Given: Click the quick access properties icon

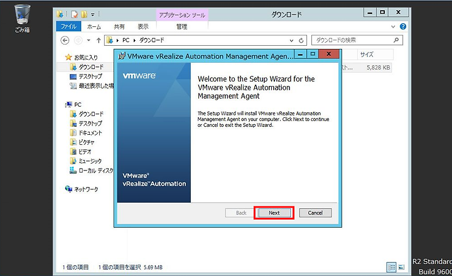Looking at the screenshot, I should click(x=75, y=14).
